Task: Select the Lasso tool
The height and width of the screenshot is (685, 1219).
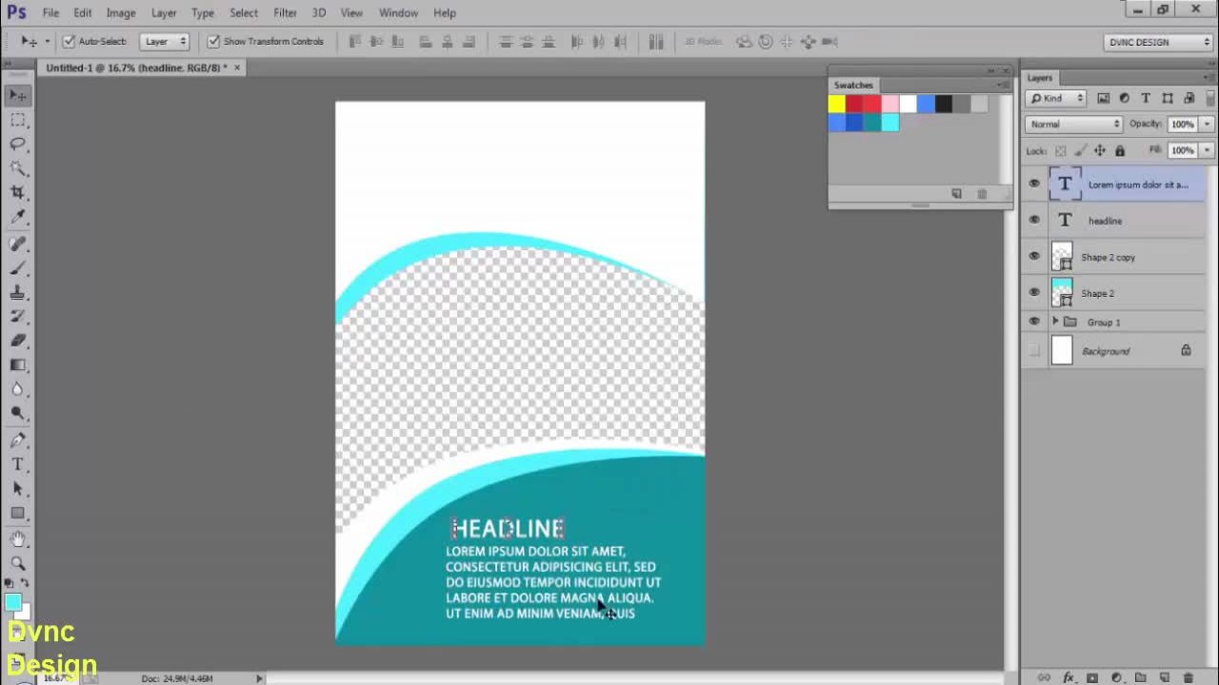Action: (x=17, y=144)
